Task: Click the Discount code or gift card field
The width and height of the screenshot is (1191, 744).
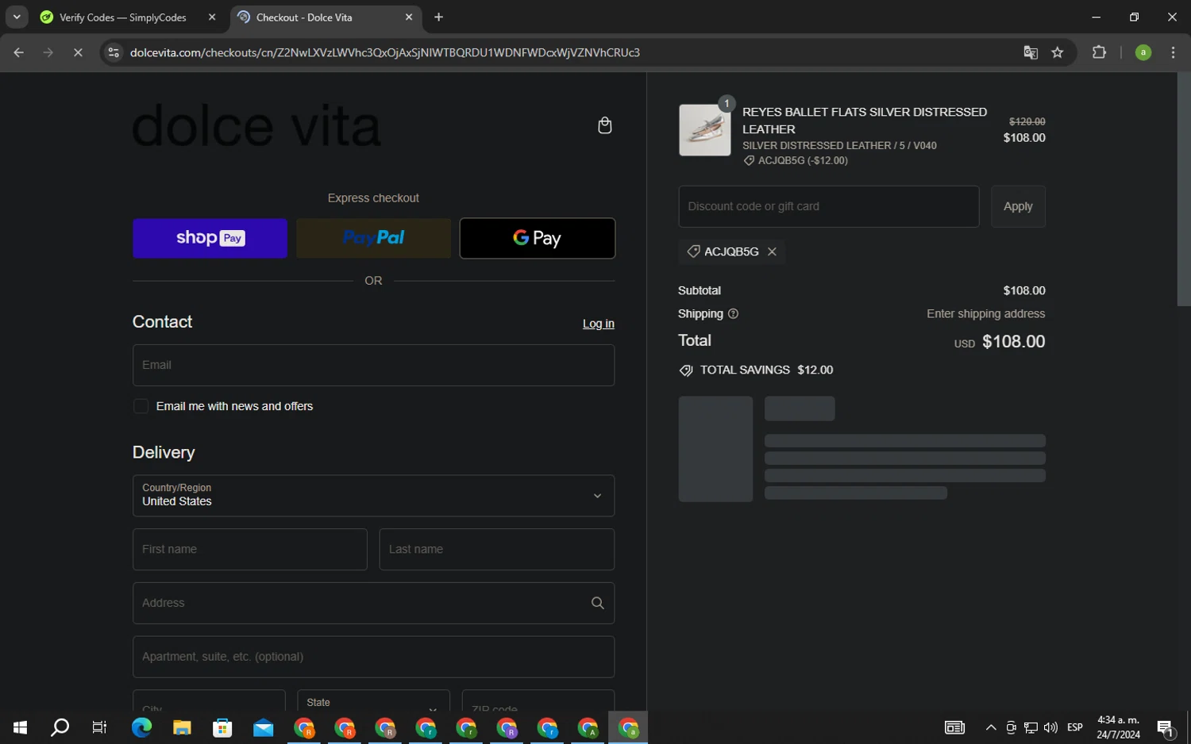Action: point(829,206)
